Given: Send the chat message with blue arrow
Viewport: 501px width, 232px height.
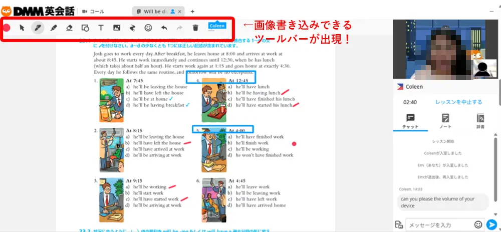Looking at the screenshot, I should pyautogui.click(x=491, y=224).
